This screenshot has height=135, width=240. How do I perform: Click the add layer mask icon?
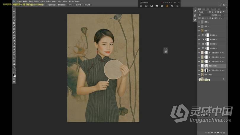(x=212, y=133)
